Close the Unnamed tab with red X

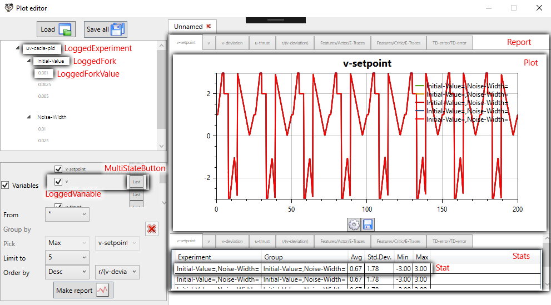coord(209,26)
